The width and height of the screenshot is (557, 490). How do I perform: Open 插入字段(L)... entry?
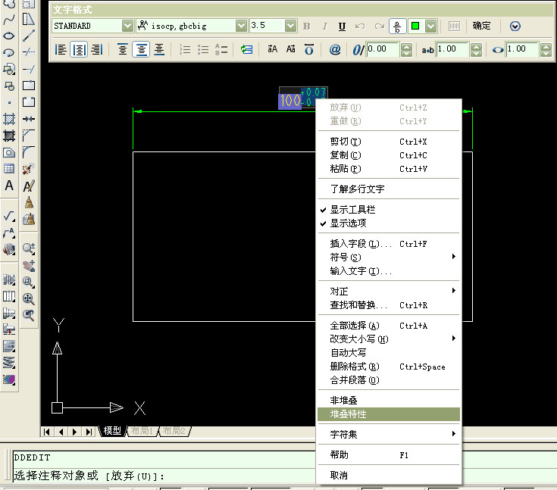(389, 244)
